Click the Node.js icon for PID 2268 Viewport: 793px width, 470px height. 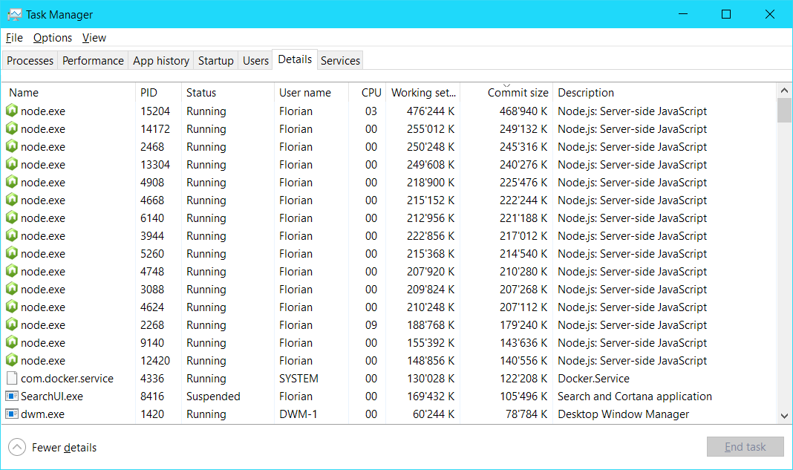[12, 325]
